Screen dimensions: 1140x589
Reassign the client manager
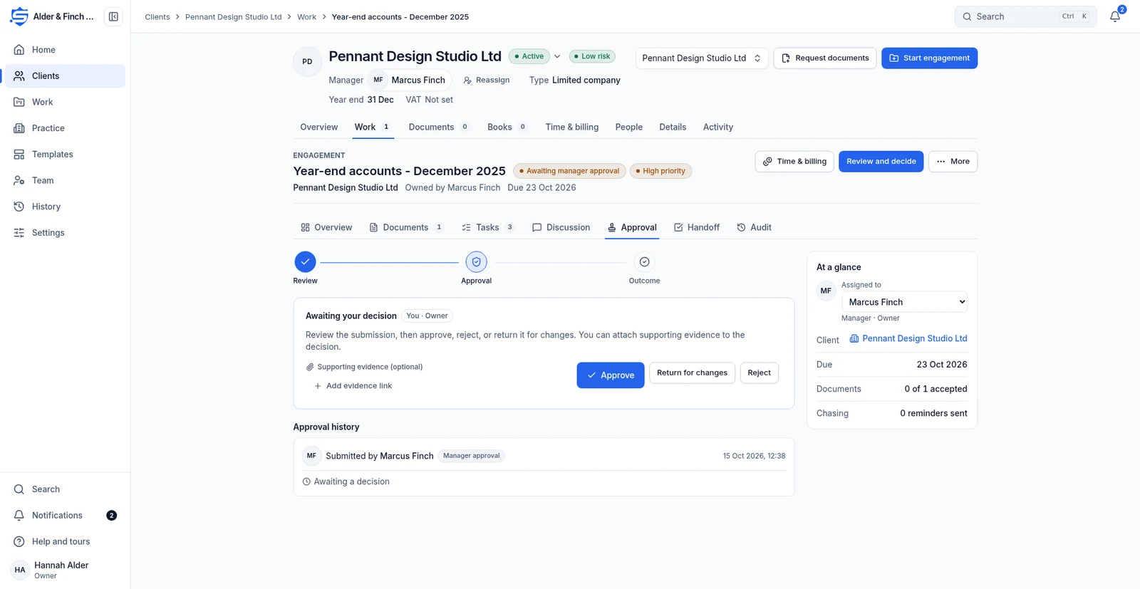click(x=487, y=80)
